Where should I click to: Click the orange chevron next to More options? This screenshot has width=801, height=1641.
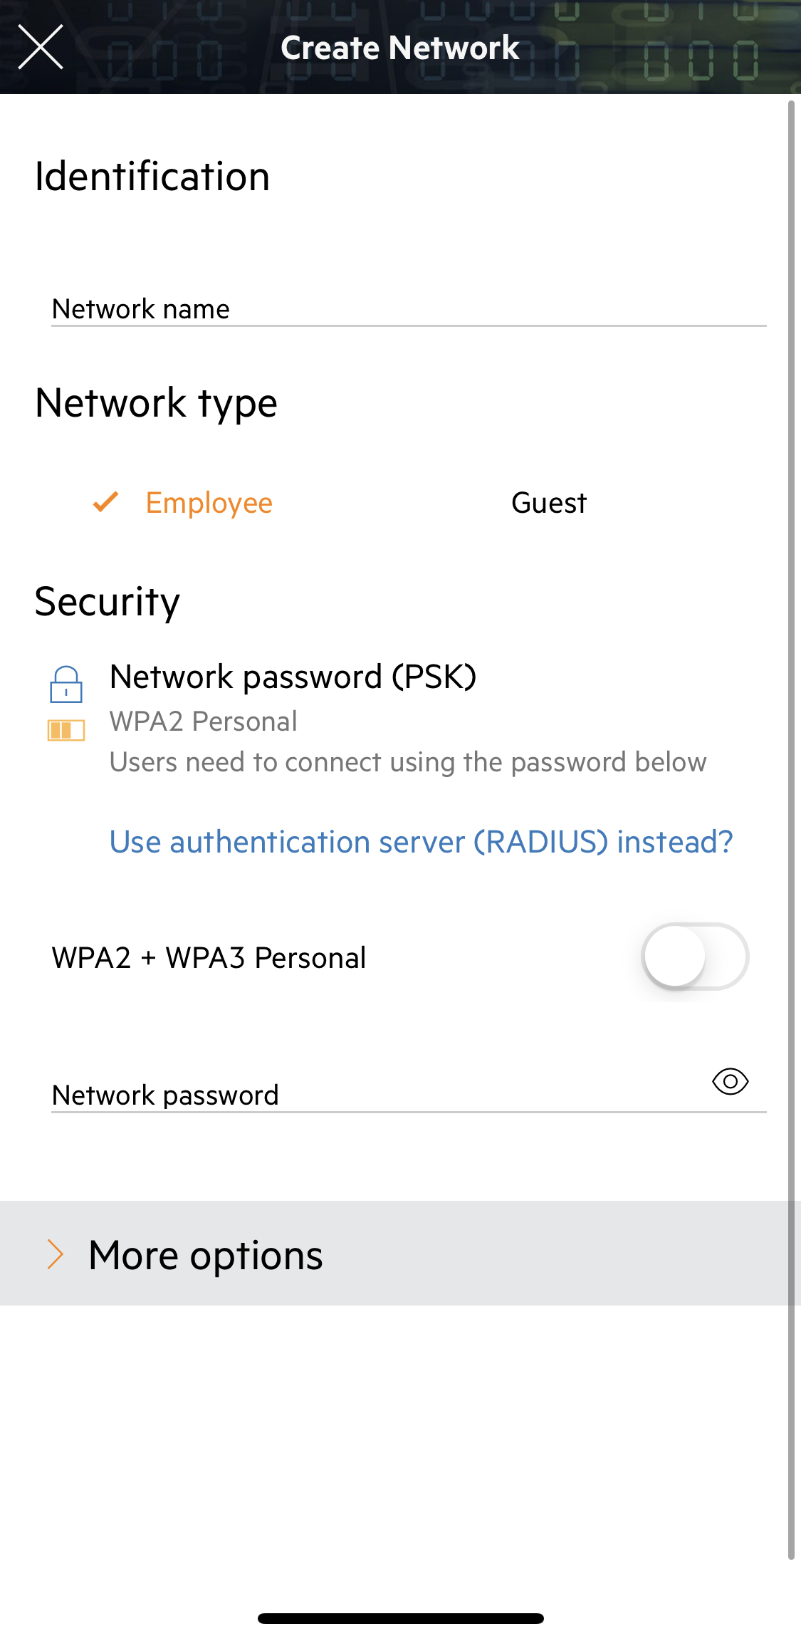[56, 1254]
